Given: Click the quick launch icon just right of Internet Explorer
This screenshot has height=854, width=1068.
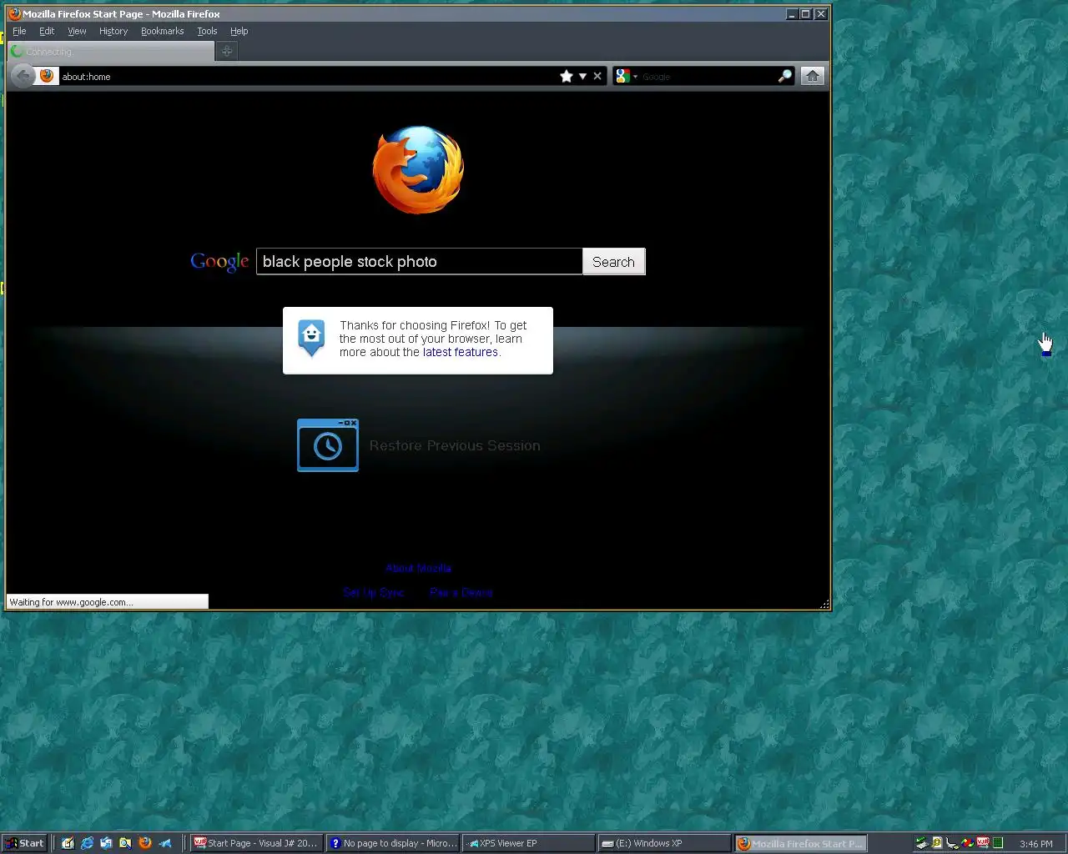Looking at the screenshot, I should tap(106, 843).
